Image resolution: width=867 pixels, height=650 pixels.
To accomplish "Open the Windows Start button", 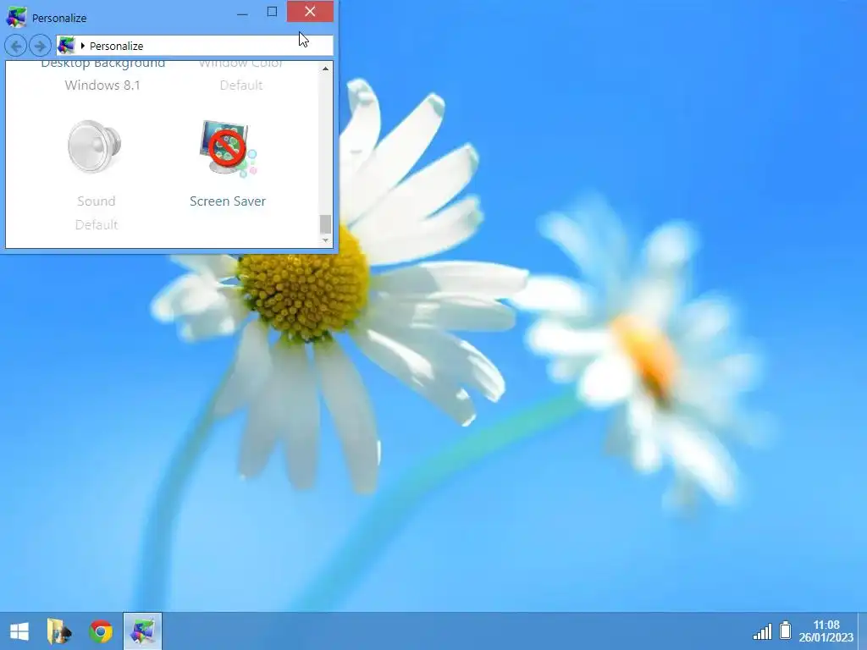I will (19, 631).
